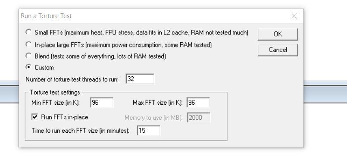Click into the Max FFT size field
This screenshot has height=162, width=347.
click(198, 103)
